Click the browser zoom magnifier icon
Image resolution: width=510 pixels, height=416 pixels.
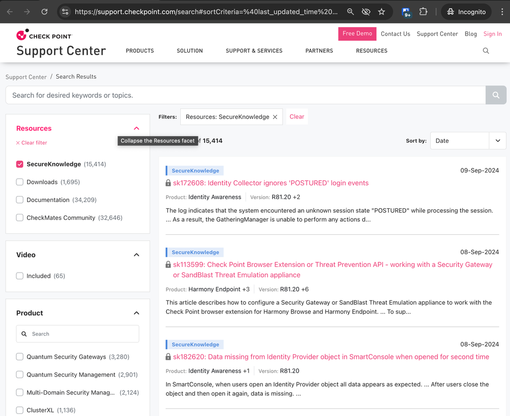(x=350, y=12)
